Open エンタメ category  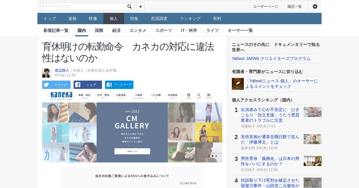pyautogui.click(x=138, y=30)
